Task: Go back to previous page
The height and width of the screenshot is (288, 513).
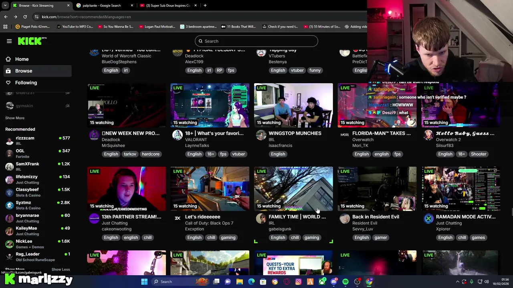Action: (x=6, y=17)
